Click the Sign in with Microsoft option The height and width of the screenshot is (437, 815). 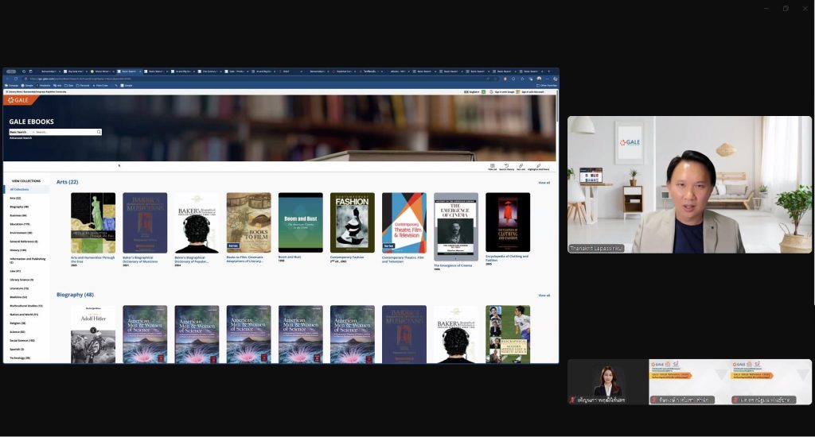531,92
